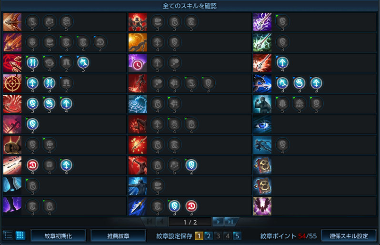Viewport: 380px width, 245px height.
Task: Switch to grid view mode
Action: click(20, 235)
